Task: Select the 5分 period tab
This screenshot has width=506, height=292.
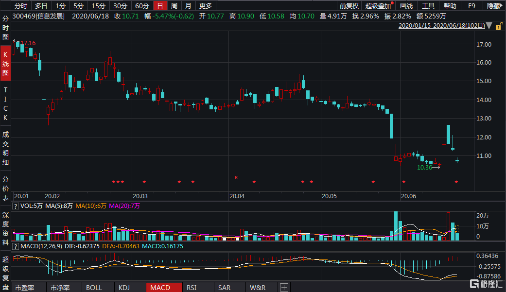Action: (78, 6)
